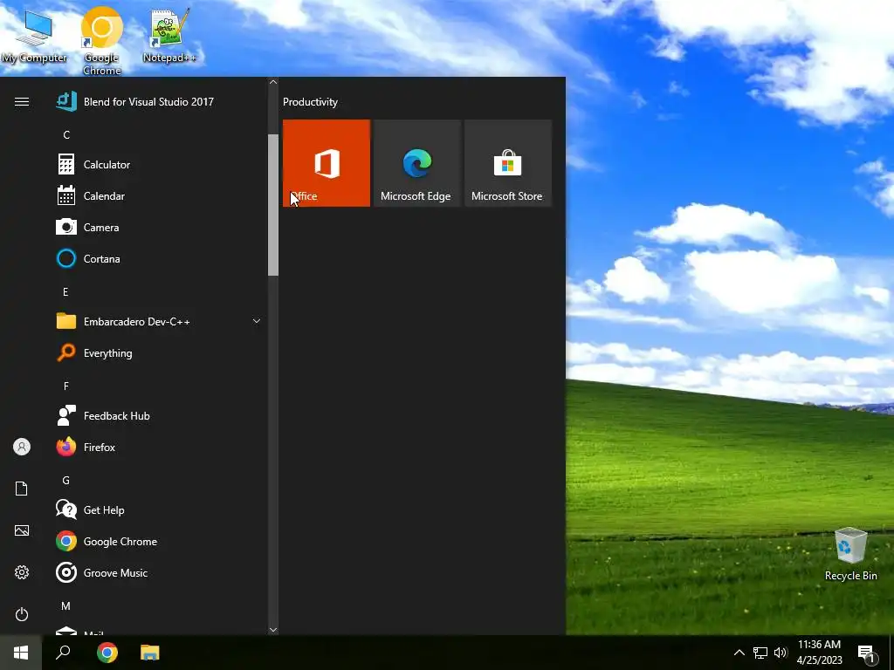Open the Embarcadero Dev-C++ folder icon
This screenshot has width=894, height=670.
(66, 321)
